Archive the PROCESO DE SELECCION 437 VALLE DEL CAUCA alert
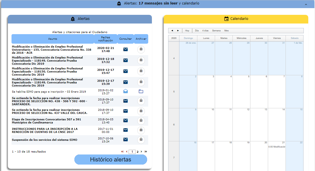Viewport: 315px width, 171px height. tap(141, 111)
